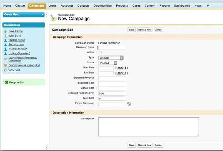The image size is (223, 151).
Task: Click the Expected Revenue field
Action: tap(112, 78)
